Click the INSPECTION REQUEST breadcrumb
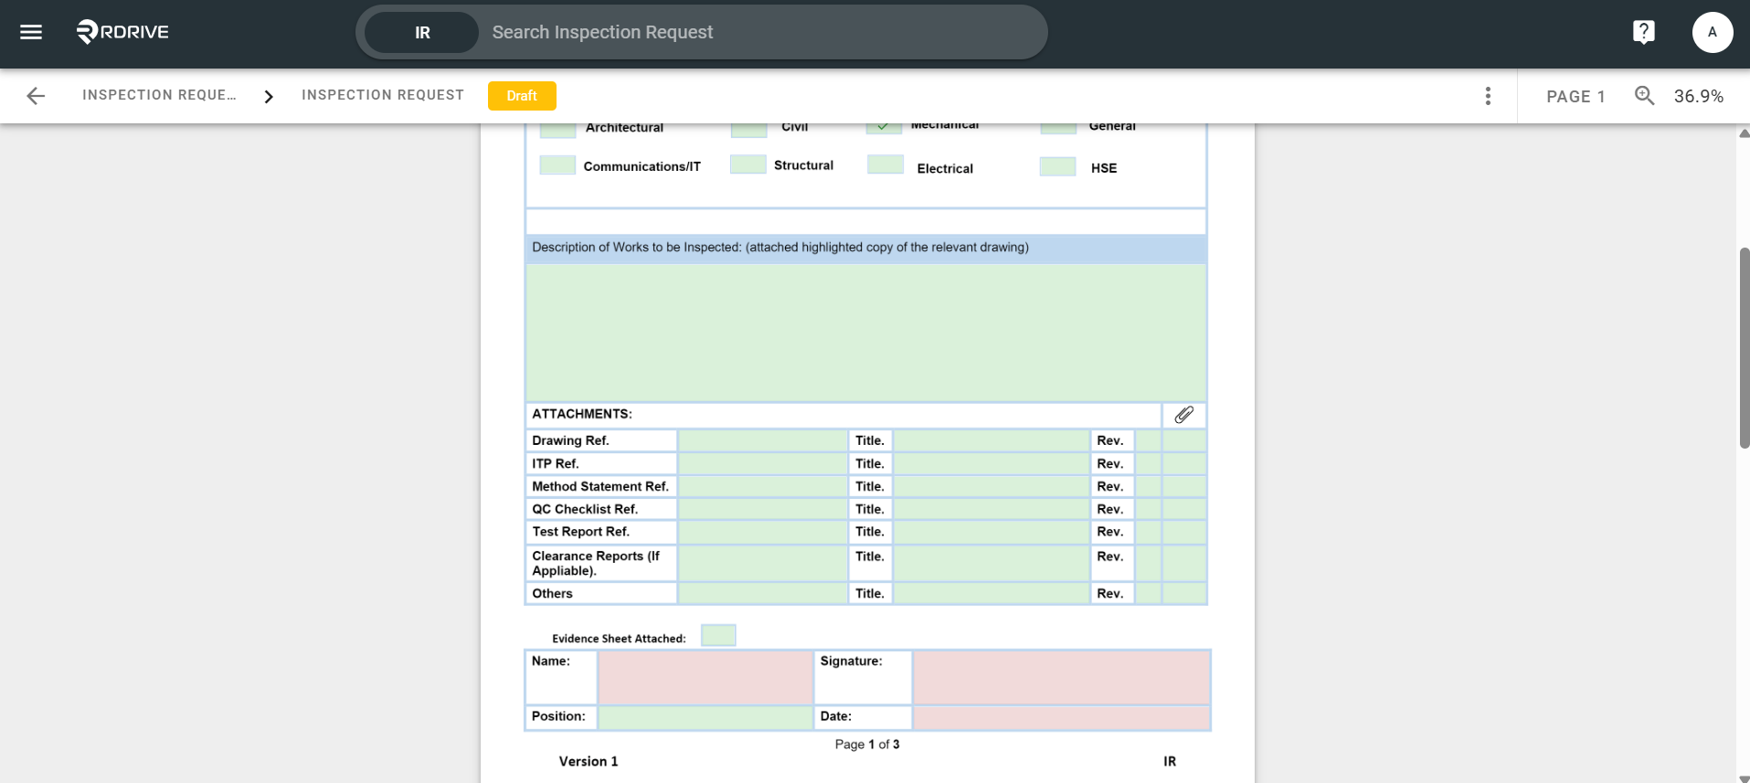This screenshot has height=783, width=1750. 383,95
